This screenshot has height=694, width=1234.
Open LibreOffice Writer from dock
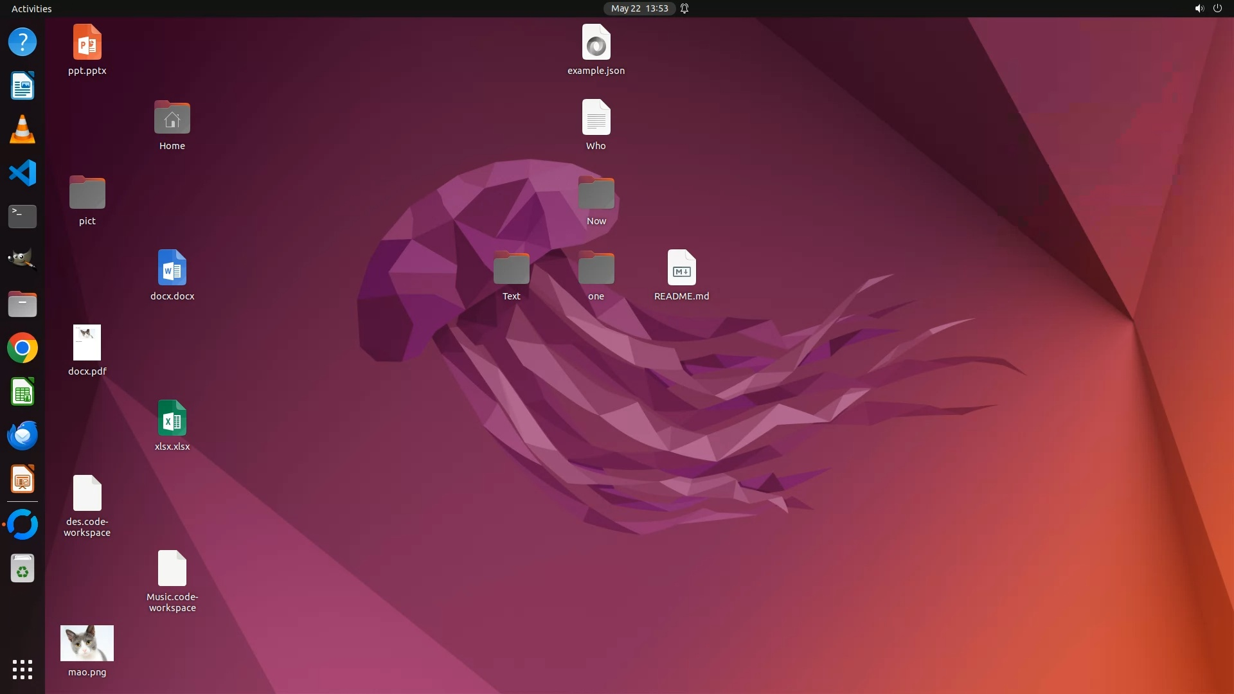[22, 85]
